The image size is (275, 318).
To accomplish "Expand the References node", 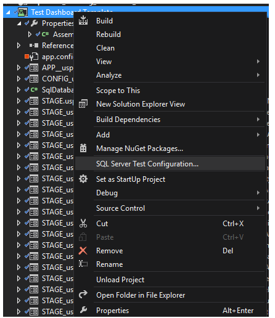I will 18,46.
